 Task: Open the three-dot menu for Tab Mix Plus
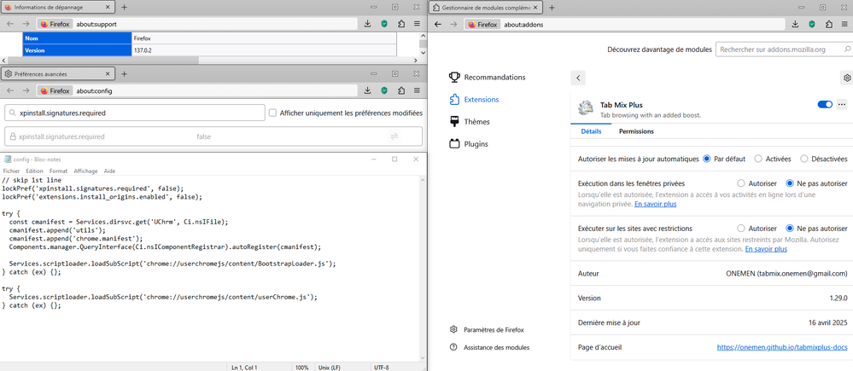point(842,105)
